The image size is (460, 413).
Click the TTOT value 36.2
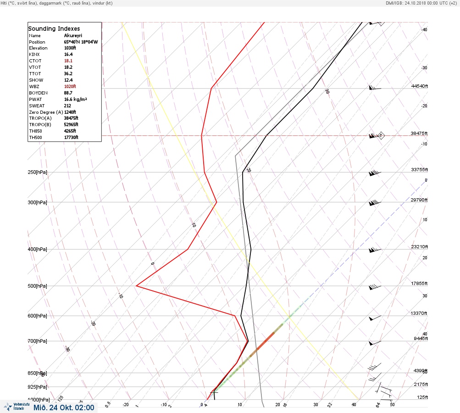point(68,74)
